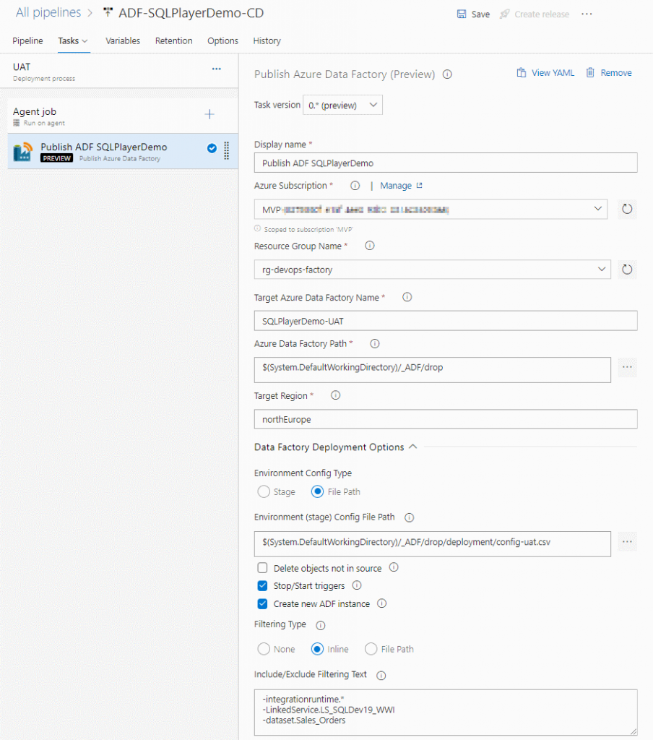Open the History tab
This screenshot has width=653, height=740.
pos(267,40)
